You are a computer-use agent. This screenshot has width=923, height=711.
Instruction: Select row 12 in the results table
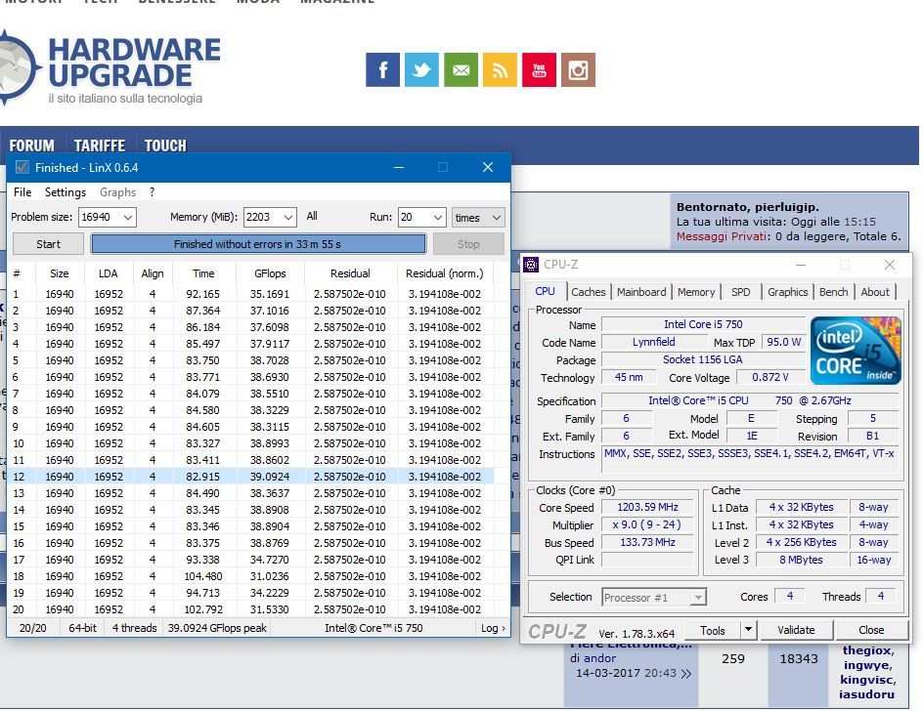pos(254,477)
